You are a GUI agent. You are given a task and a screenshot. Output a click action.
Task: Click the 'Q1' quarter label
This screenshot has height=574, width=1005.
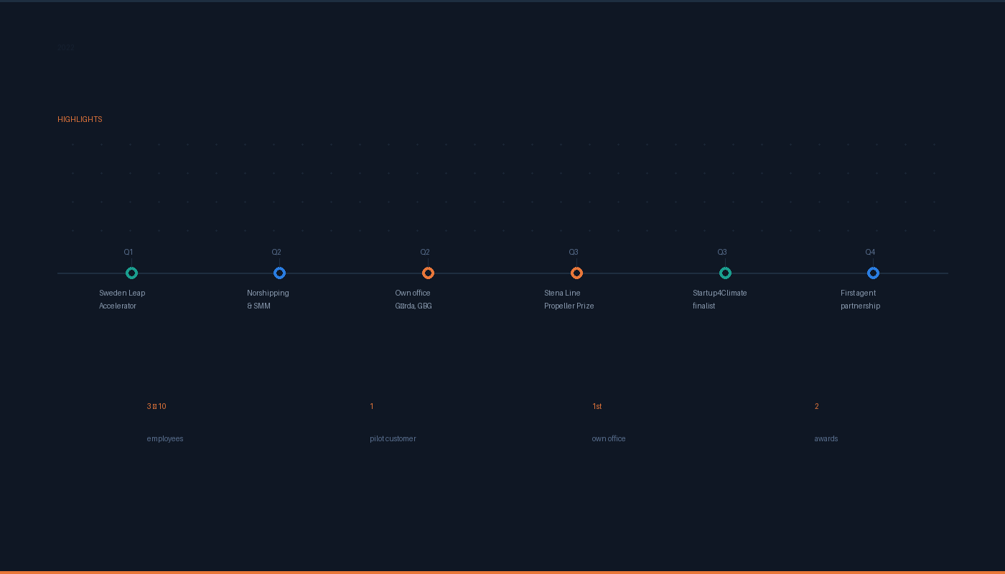pos(128,252)
